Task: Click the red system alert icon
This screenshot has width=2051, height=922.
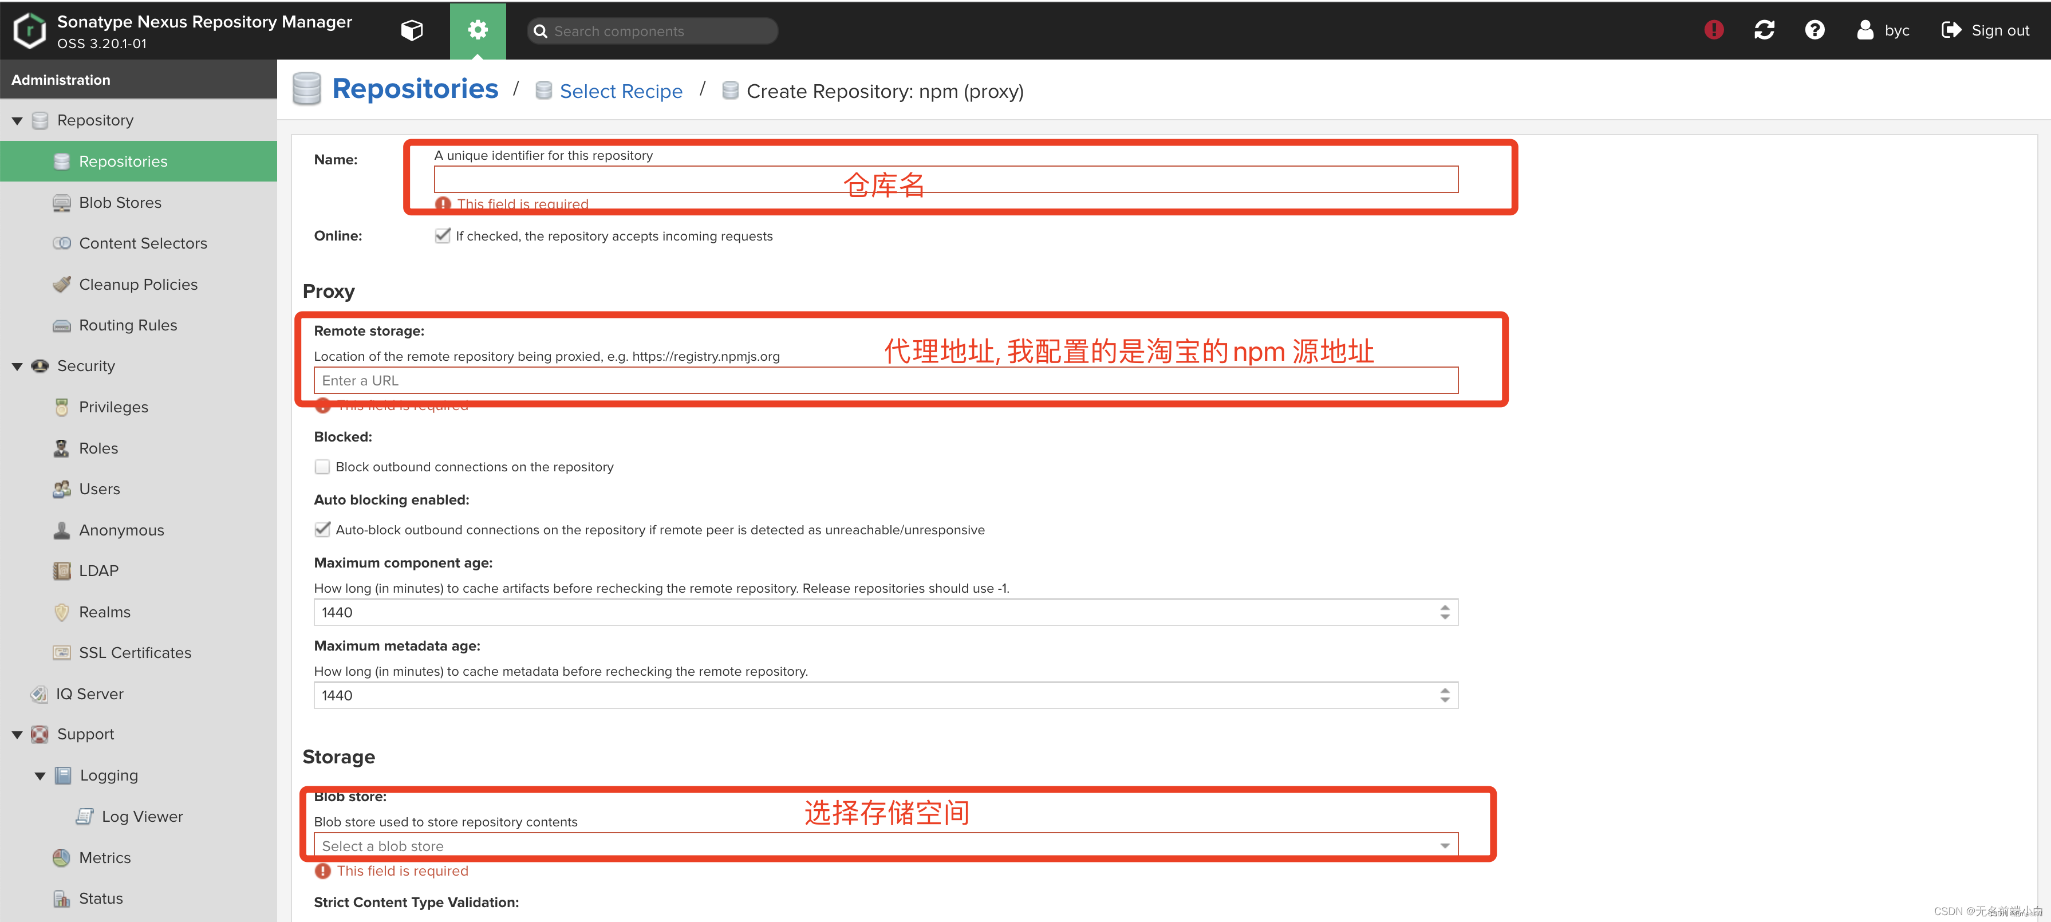Action: pos(1713,30)
